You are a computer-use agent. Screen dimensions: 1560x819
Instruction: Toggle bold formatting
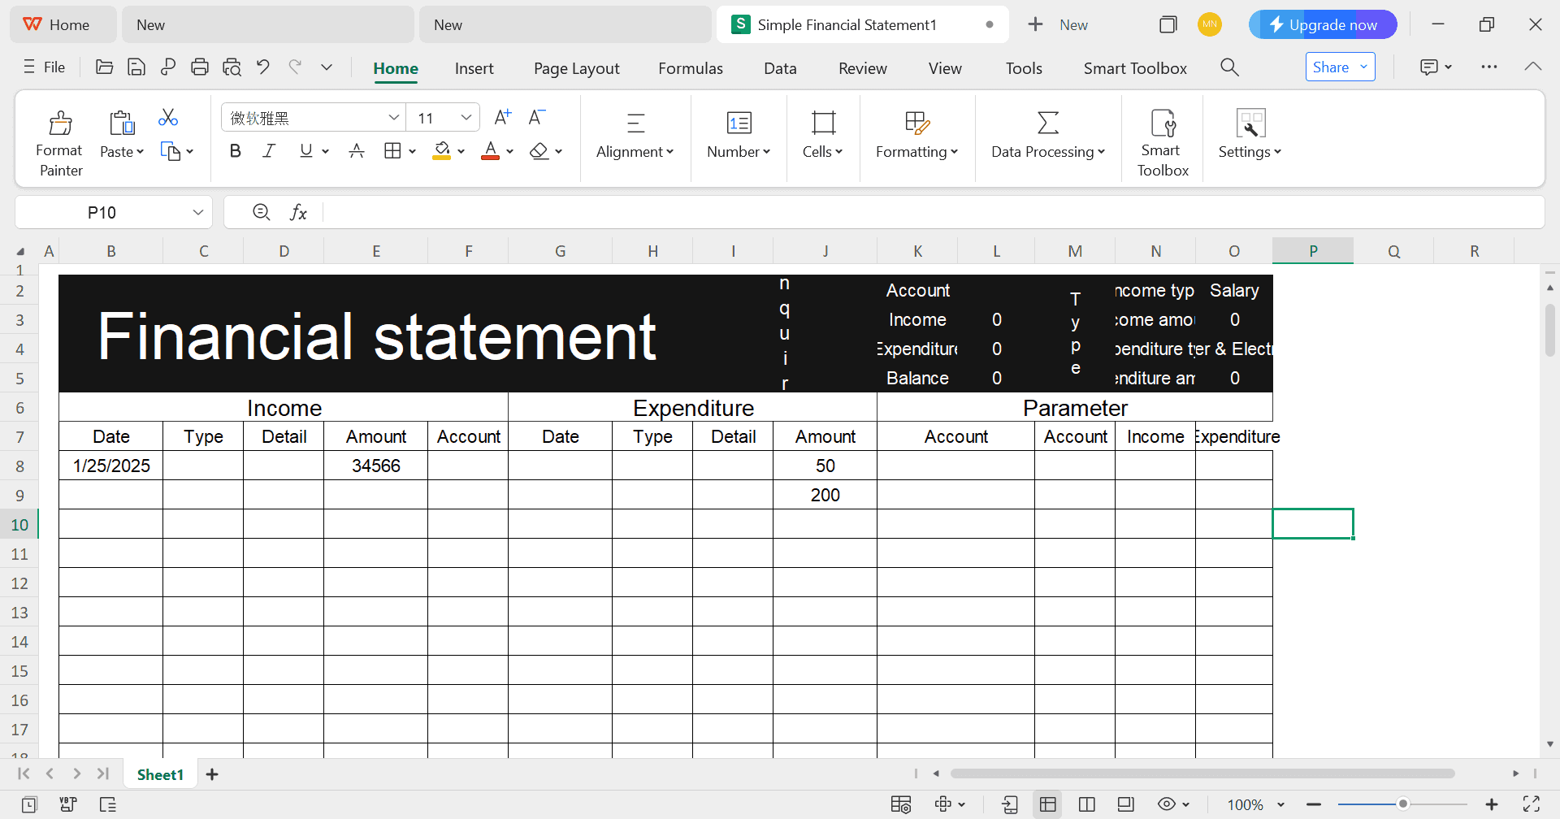(235, 150)
